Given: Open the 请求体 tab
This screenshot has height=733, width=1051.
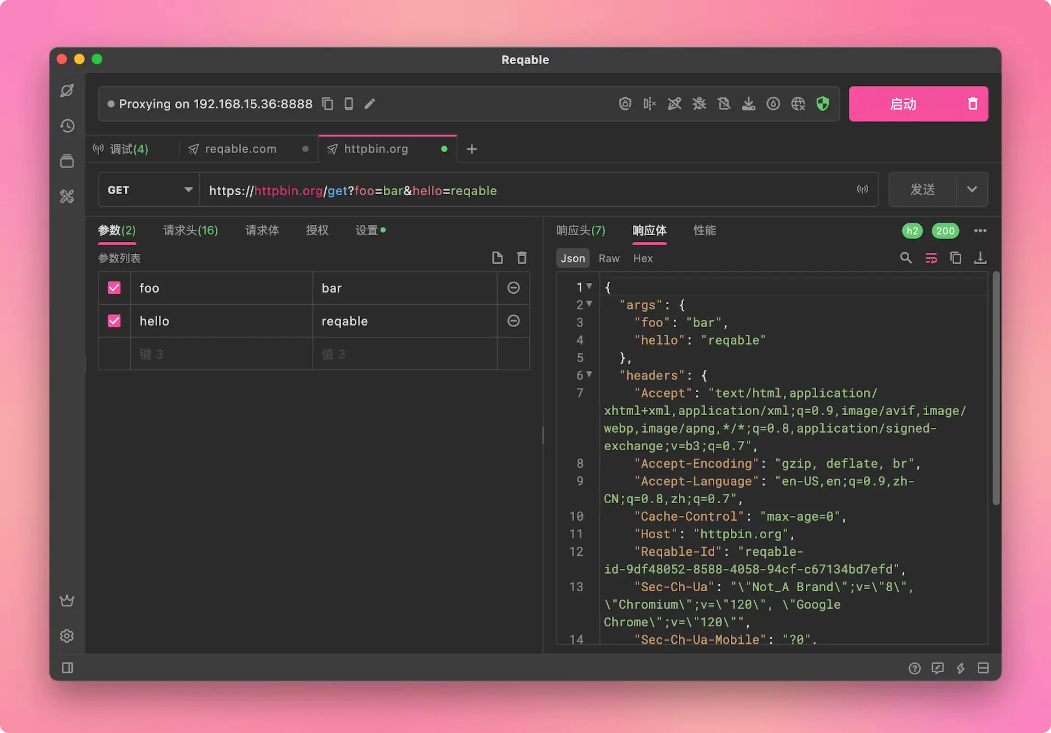Looking at the screenshot, I should [262, 230].
